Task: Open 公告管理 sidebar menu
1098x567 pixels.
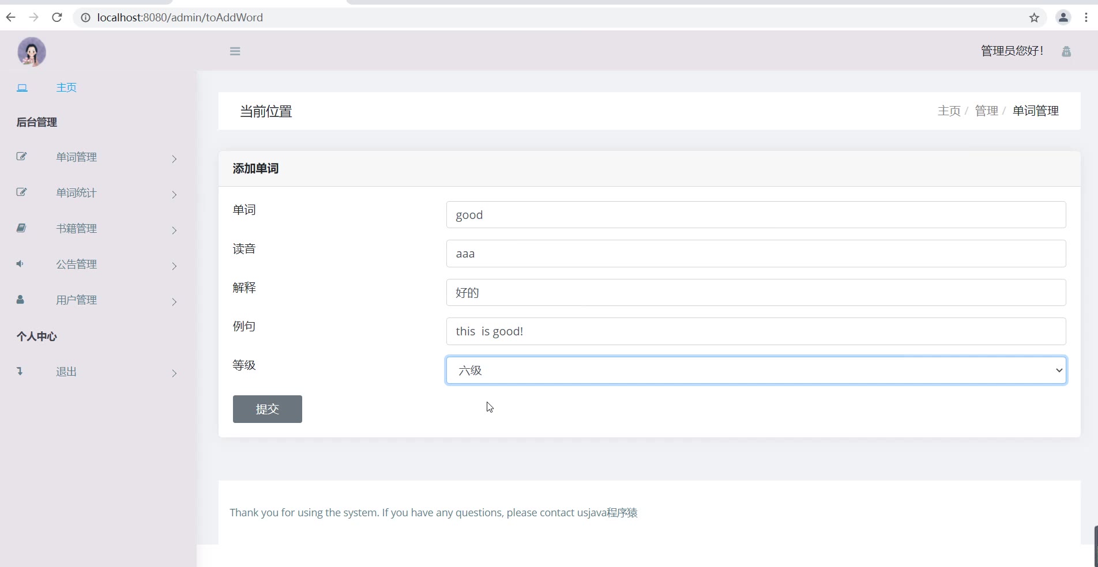Action: 76,264
